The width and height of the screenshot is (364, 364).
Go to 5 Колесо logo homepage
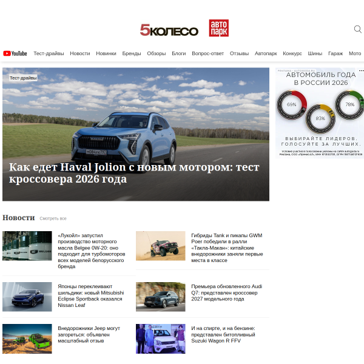click(169, 30)
